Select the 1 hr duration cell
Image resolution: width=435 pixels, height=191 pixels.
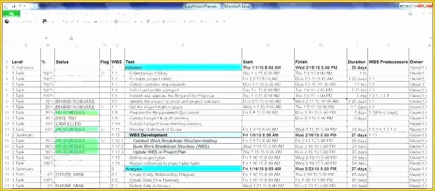tap(357, 73)
